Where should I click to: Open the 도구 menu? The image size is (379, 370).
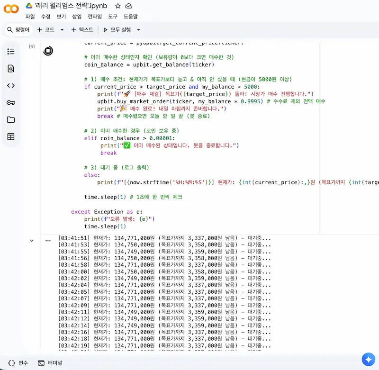tap(113, 17)
